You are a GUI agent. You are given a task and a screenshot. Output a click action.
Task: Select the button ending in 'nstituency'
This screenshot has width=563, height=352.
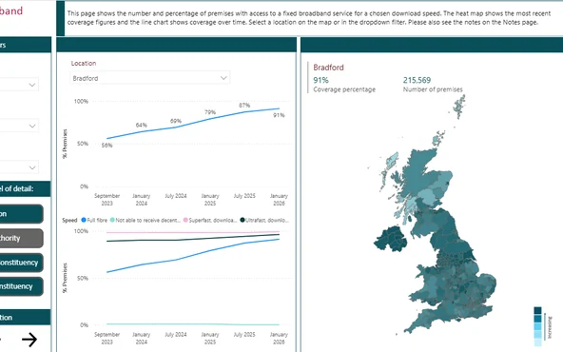[21, 286]
